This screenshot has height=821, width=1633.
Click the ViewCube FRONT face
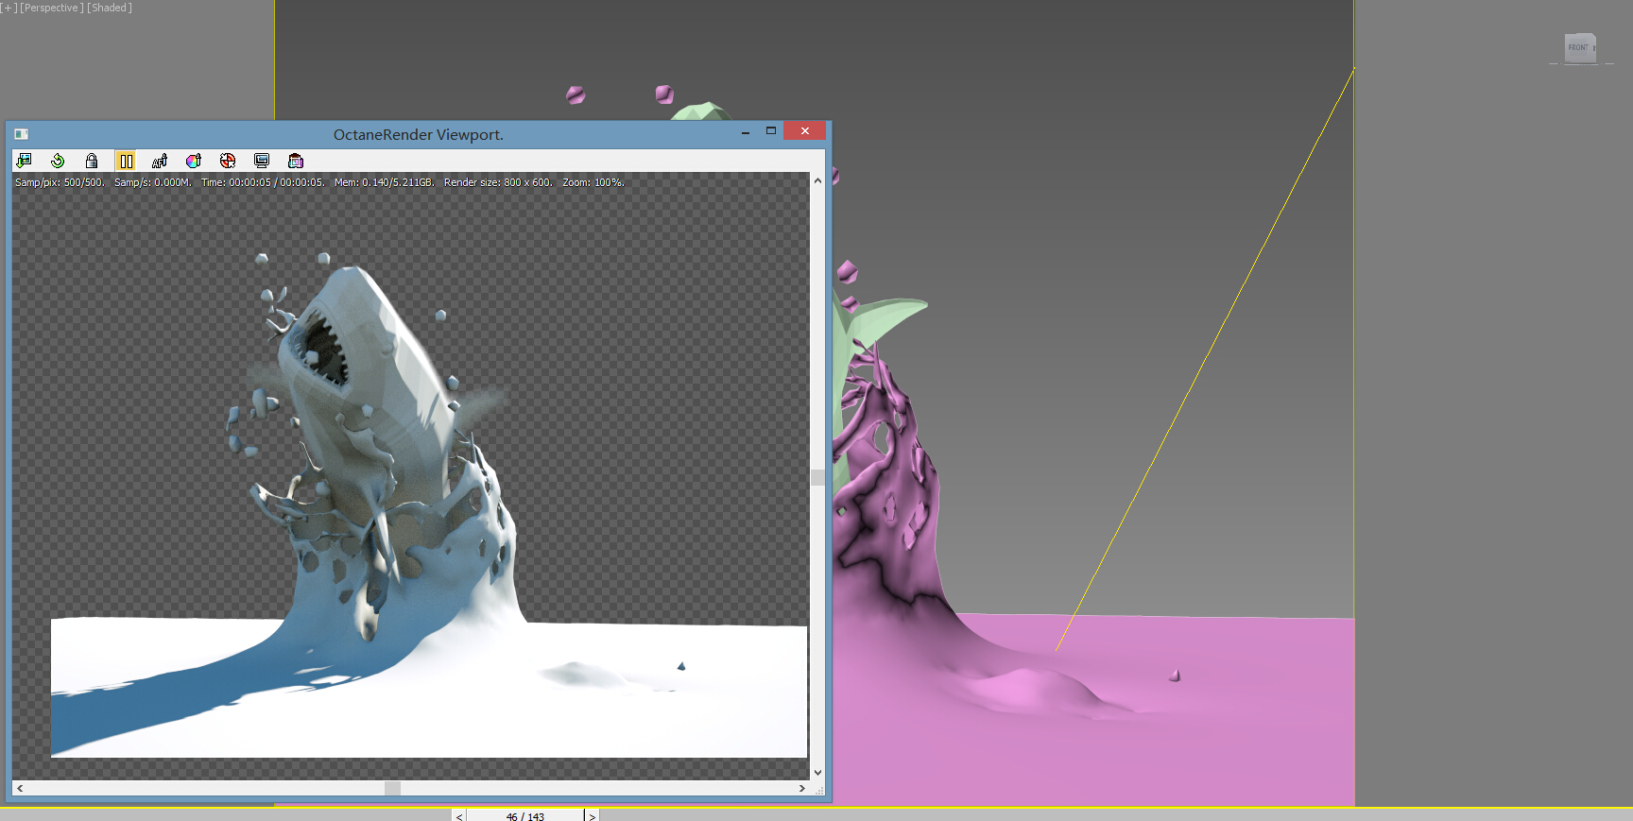tap(1579, 47)
